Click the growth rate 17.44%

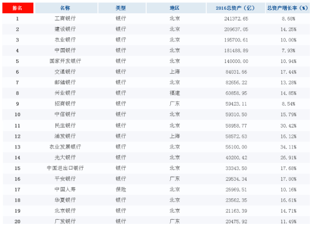point(288,72)
